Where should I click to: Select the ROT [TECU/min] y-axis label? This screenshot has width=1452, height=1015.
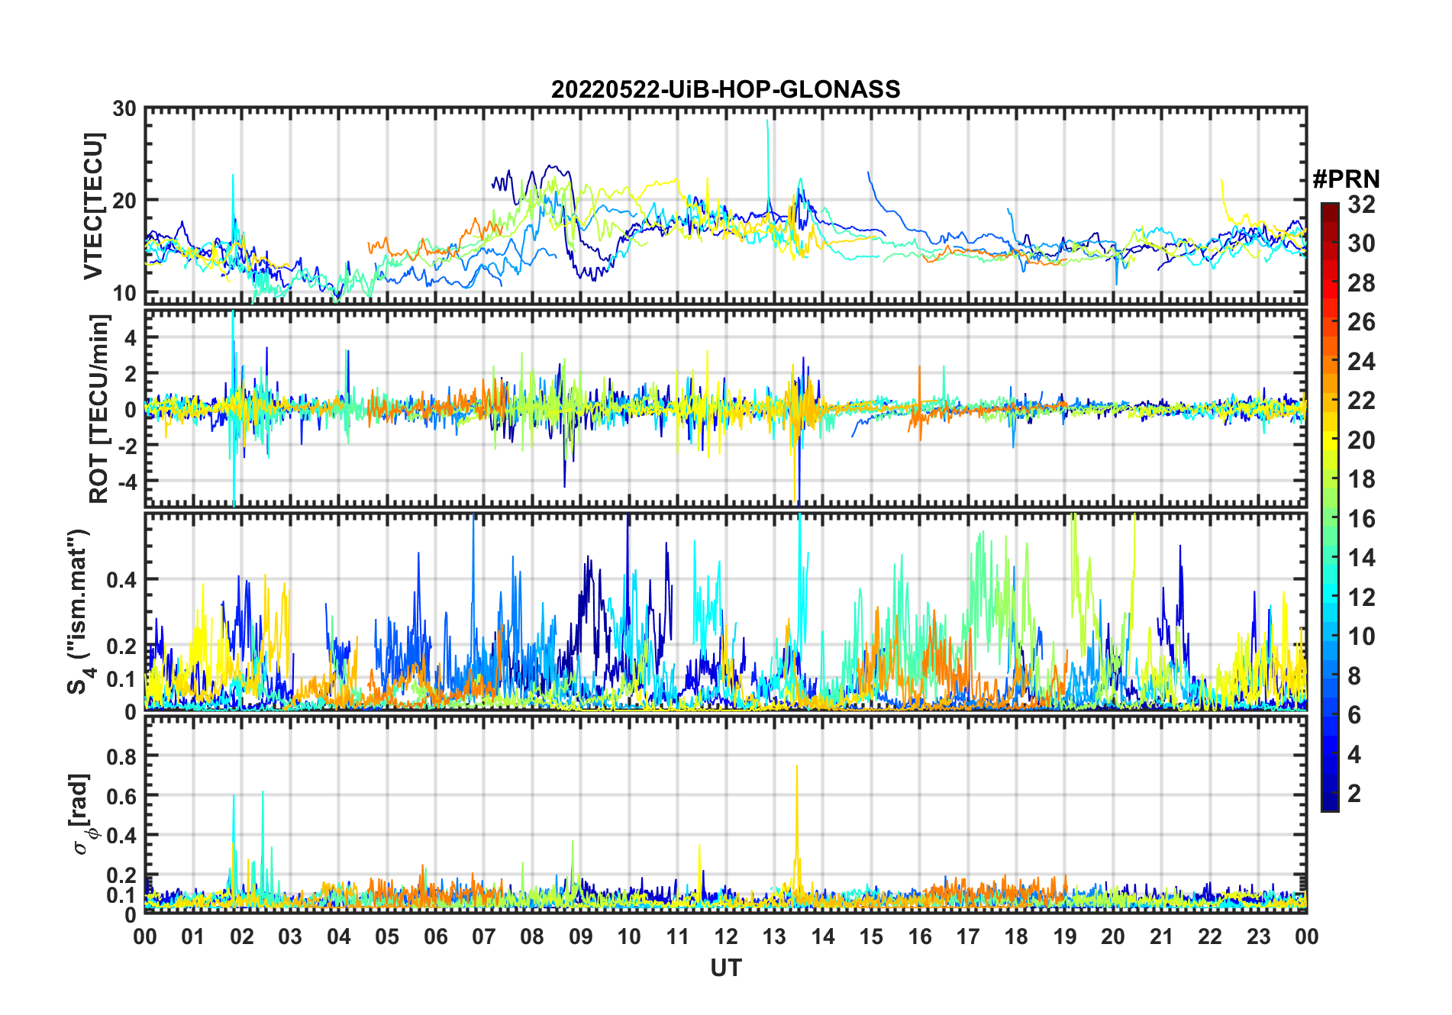click(x=99, y=408)
